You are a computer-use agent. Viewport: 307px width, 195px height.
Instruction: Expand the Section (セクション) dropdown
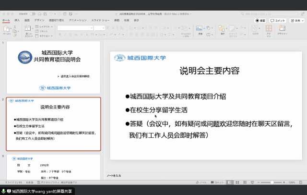[x=52, y=36]
